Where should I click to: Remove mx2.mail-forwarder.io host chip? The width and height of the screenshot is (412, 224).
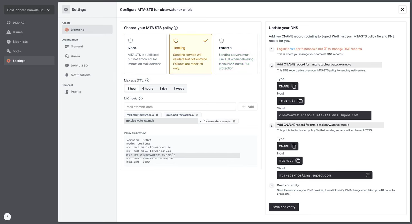click(x=197, y=115)
